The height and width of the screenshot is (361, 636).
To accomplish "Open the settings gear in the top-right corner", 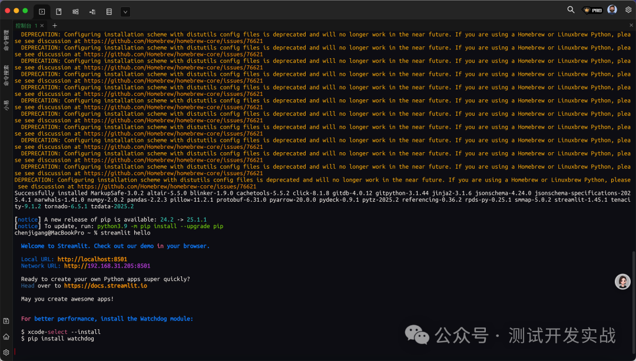I will tap(628, 9).
